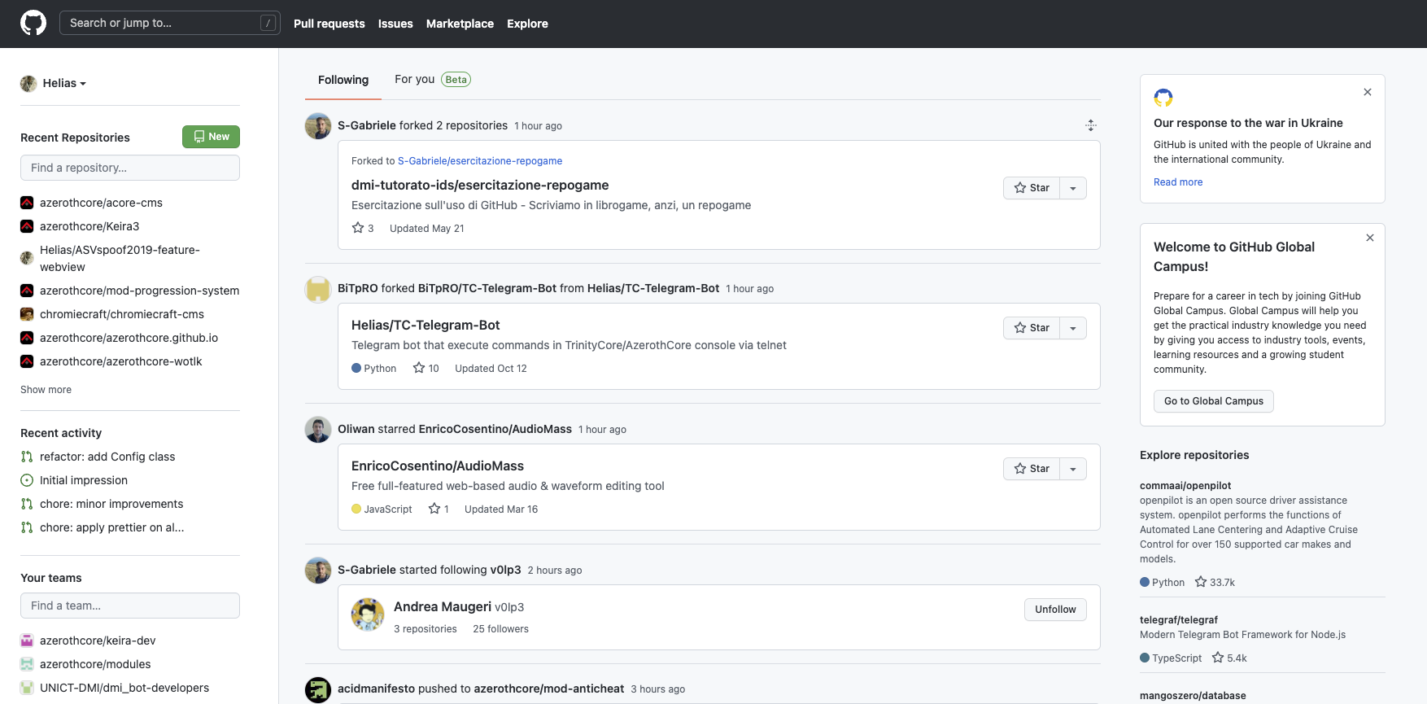Click Helias user avatar in sidebar
The height and width of the screenshot is (704, 1427).
[28, 83]
